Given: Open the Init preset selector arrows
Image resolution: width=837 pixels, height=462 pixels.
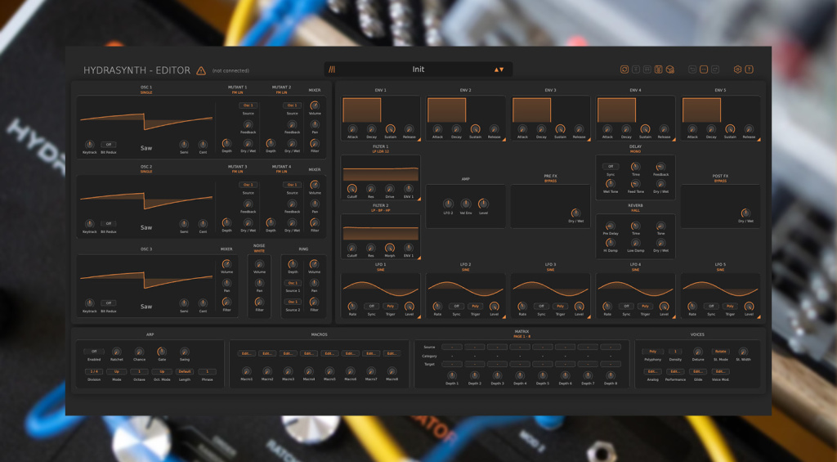Looking at the screenshot, I should [x=499, y=70].
